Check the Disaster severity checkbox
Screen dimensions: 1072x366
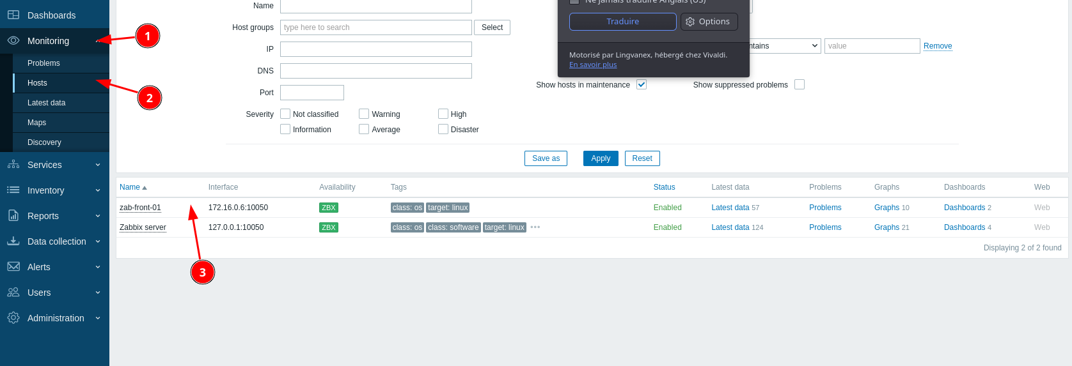pos(443,129)
